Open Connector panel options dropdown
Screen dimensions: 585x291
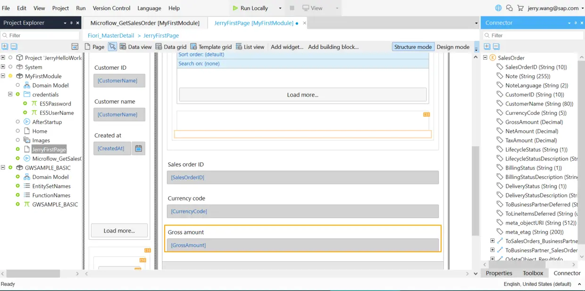(569, 23)
